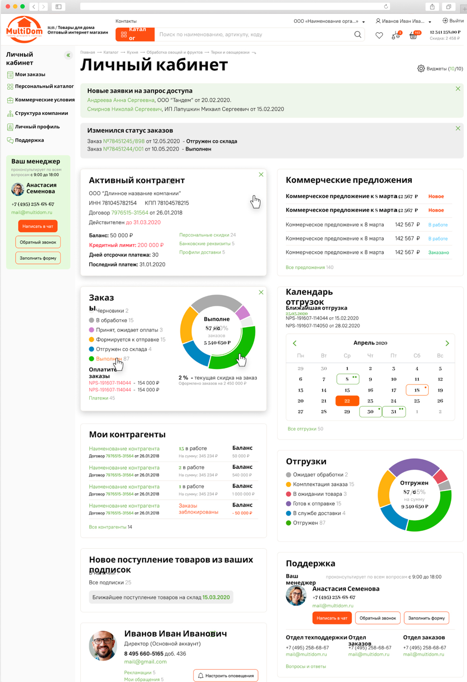Screen dimensions: 467x682
Task: Click the search input field
Action: [x=255, y=35]
